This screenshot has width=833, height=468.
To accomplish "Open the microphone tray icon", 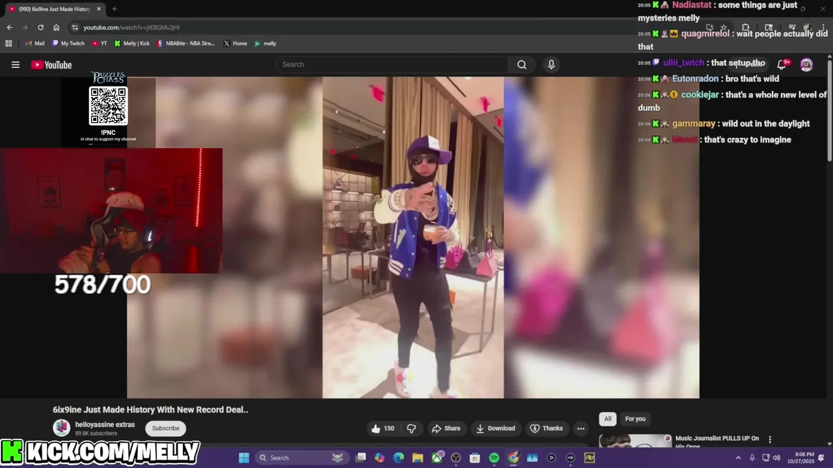I will (752, 458).
